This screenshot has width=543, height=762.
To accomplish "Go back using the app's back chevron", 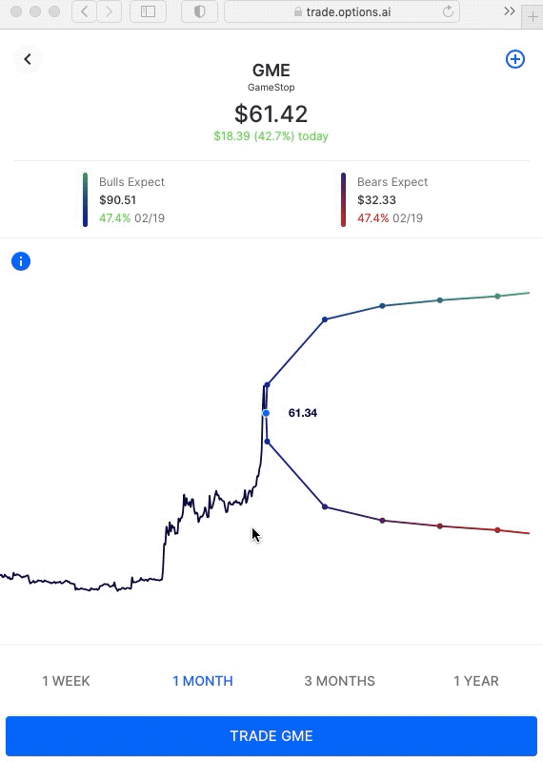I will pyautogui.click(x=28, y=59).
